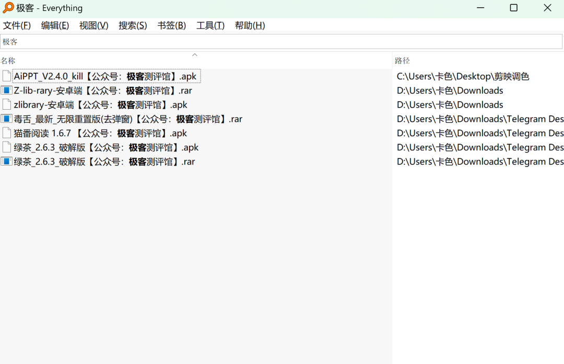Select 猫番阅读 1.6.7 apk file name
This screenshot has width=564, height=364.
[100, 133]
